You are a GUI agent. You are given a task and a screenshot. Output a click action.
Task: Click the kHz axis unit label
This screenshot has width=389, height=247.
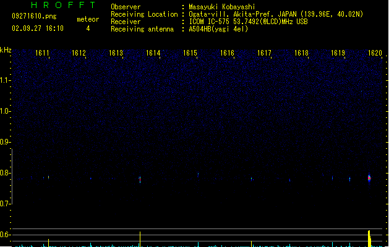(6, 50)
